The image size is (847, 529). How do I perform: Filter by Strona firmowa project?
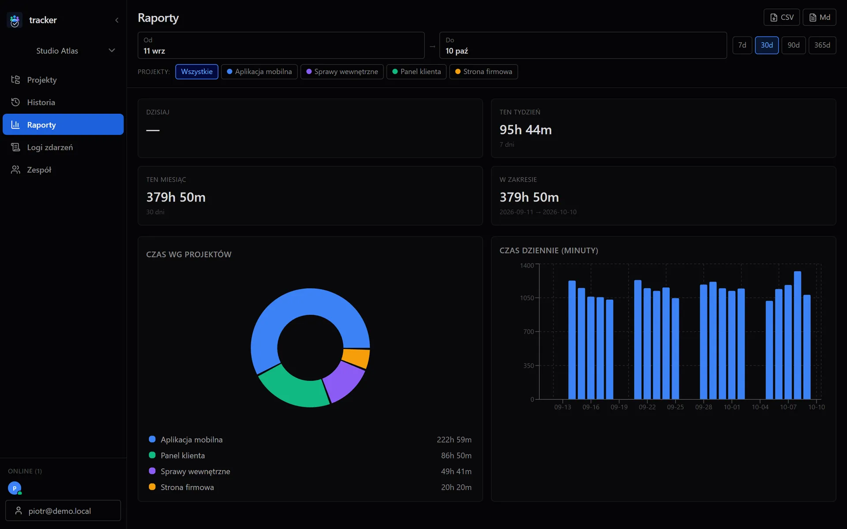(x=483, y=72)
